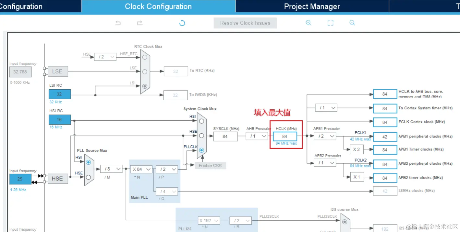The width and height of the screenshot is (460, 232).
Task: Click the HSE oscillator block
Action: 58,178
